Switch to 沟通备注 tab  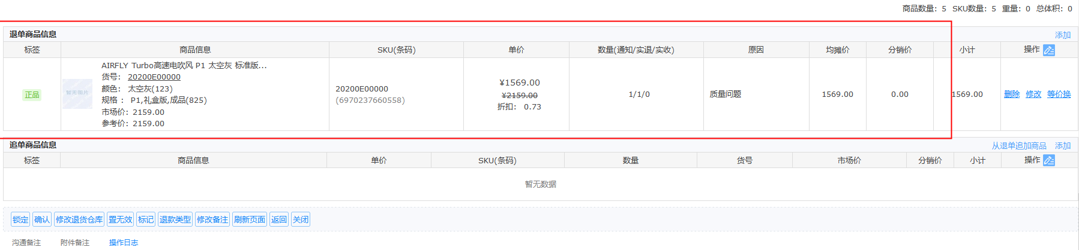coord(26,243)
